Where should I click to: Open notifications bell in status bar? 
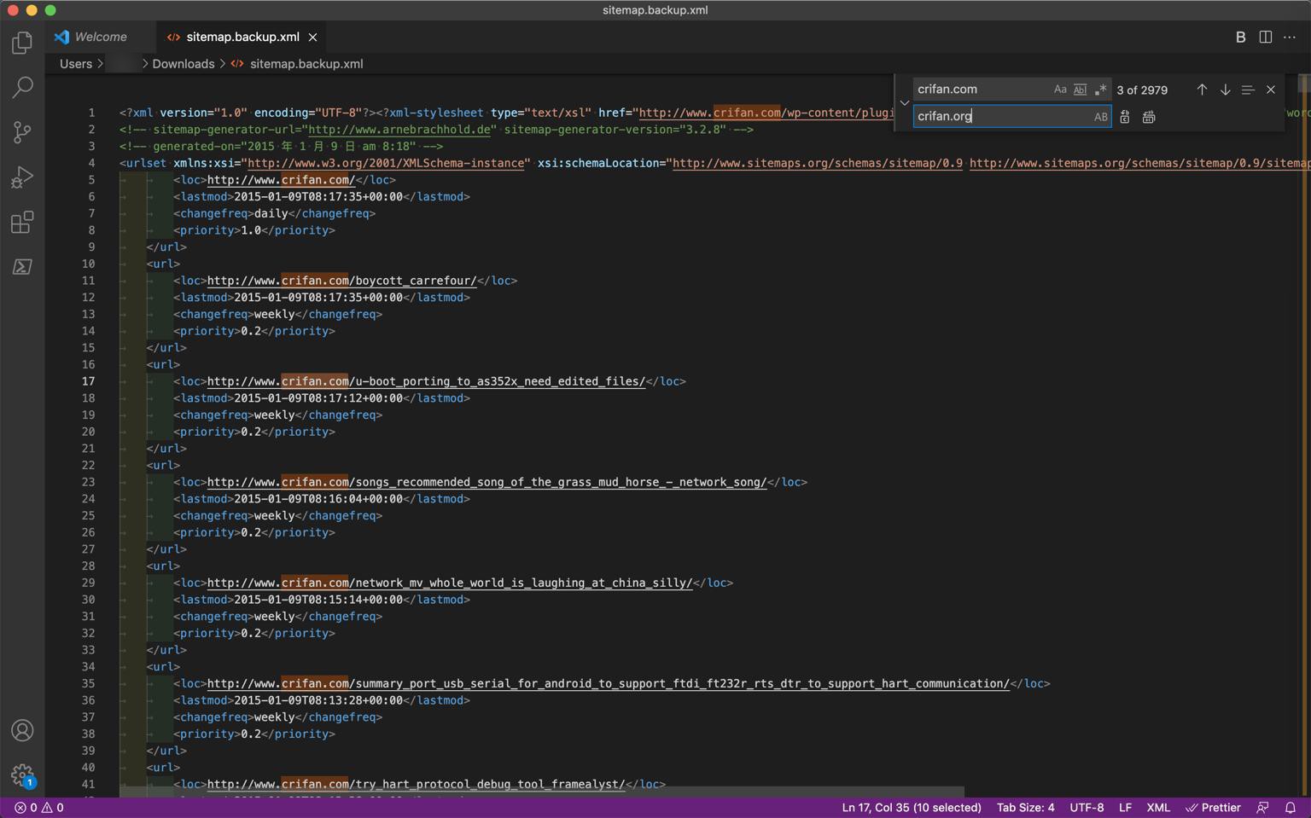[x=1291, y=808]
